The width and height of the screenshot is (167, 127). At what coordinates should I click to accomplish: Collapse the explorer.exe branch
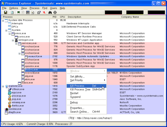pyautogui.click(x=3, y=86)
